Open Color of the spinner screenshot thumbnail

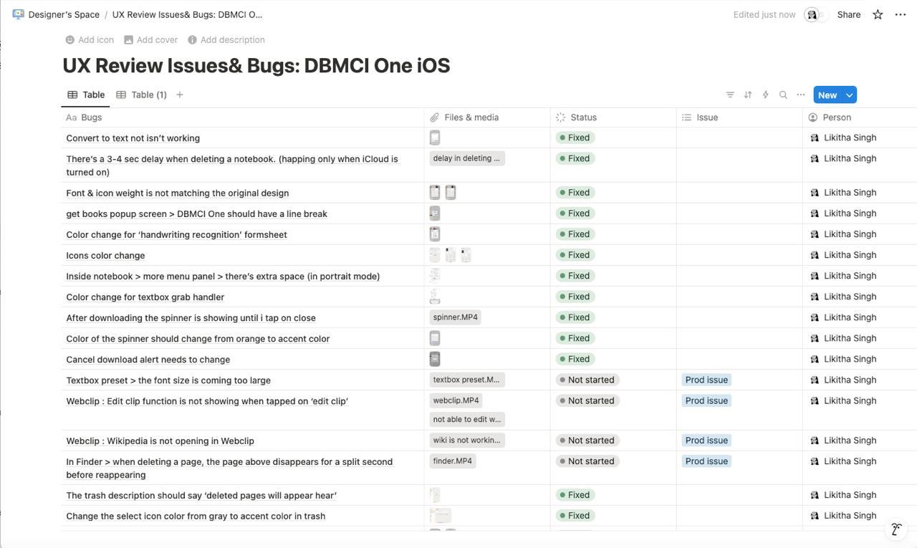[x=435, y=338]
